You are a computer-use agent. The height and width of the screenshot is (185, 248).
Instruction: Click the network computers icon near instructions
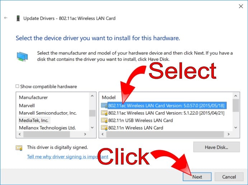click(22, 56)
